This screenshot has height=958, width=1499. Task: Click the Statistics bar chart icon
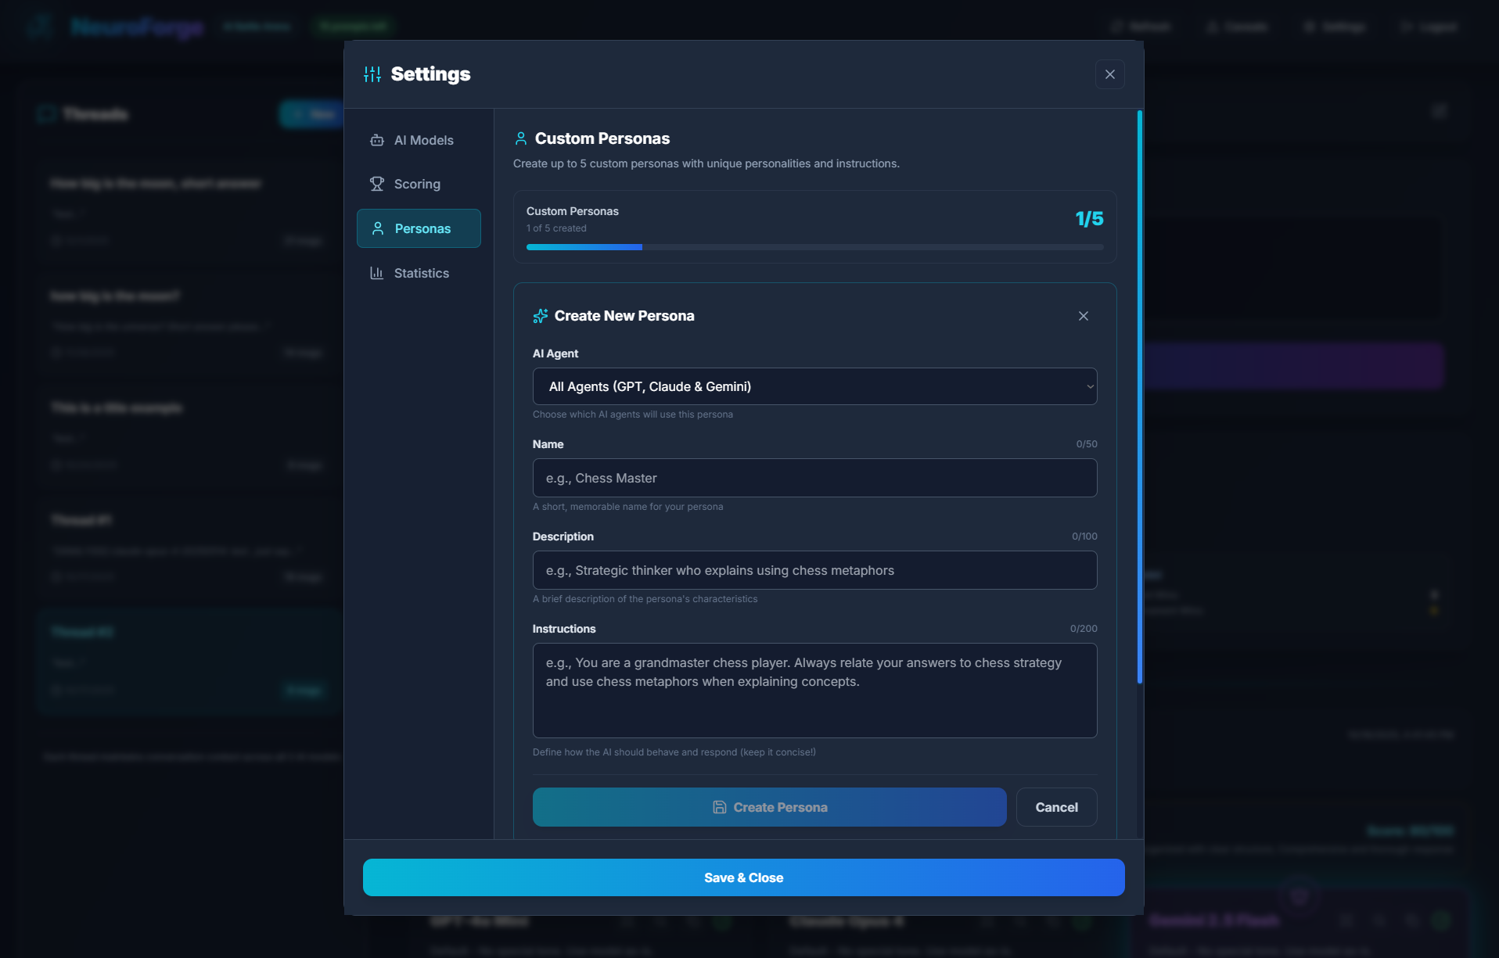[x=377, y=273]
